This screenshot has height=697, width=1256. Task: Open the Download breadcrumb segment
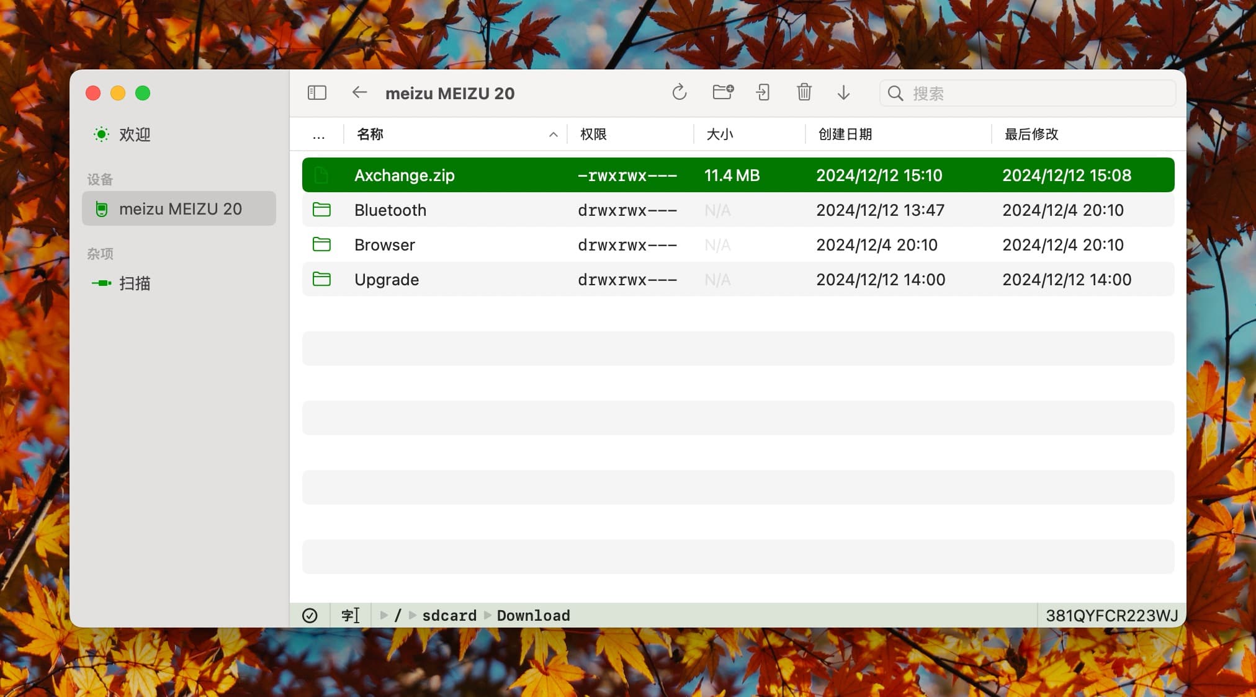[x=532, y=615]
